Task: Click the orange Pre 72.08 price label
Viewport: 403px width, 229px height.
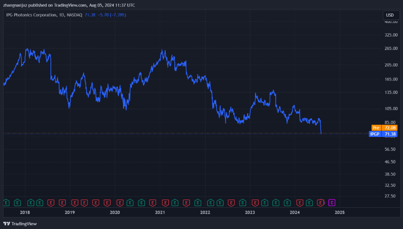Action: (384, 128)
